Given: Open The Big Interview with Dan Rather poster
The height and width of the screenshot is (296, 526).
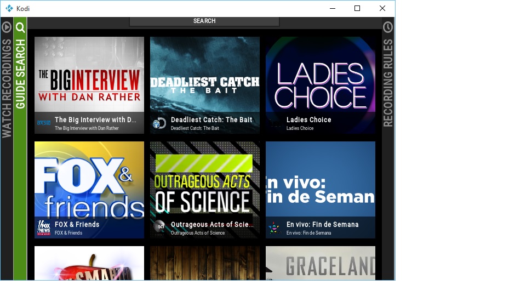Looking at the screenshot, I should click(x=89, y=86).
